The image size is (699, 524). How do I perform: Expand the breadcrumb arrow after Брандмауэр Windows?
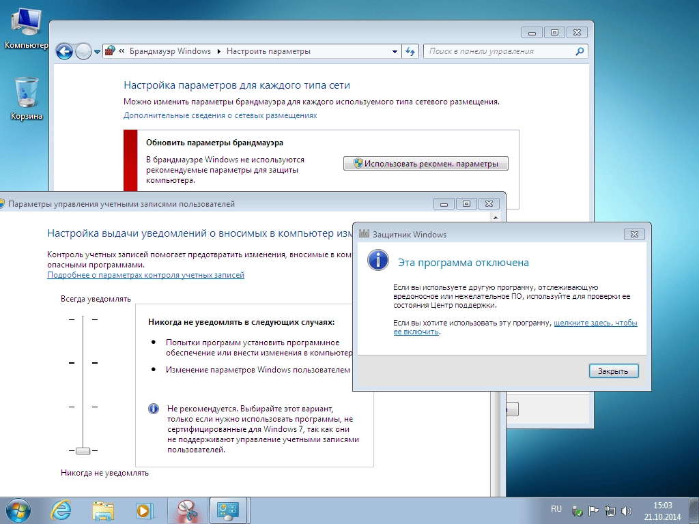coord(219,51)
